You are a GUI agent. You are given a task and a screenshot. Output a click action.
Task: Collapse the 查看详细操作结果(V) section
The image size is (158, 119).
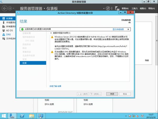[x=51, y=33]
